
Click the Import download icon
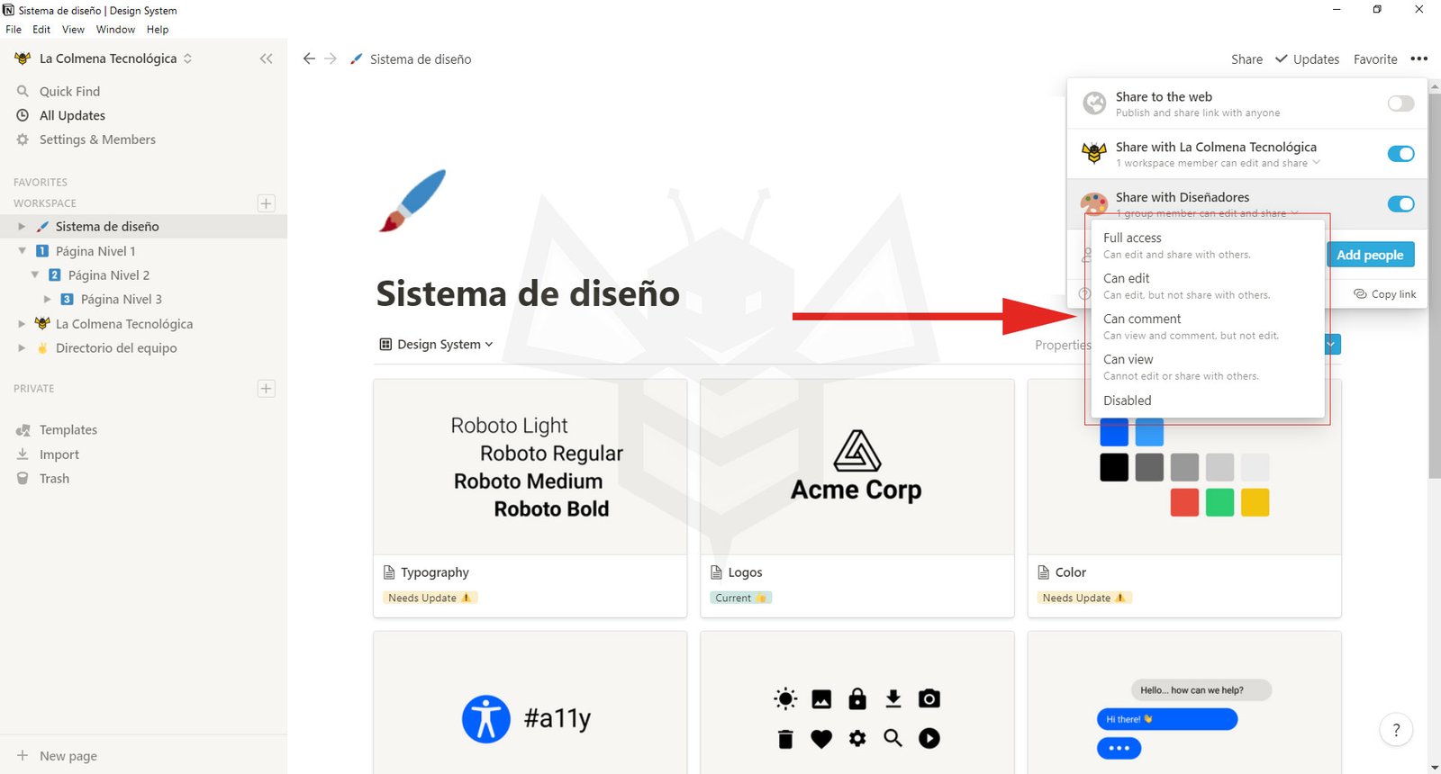[23, 454]
